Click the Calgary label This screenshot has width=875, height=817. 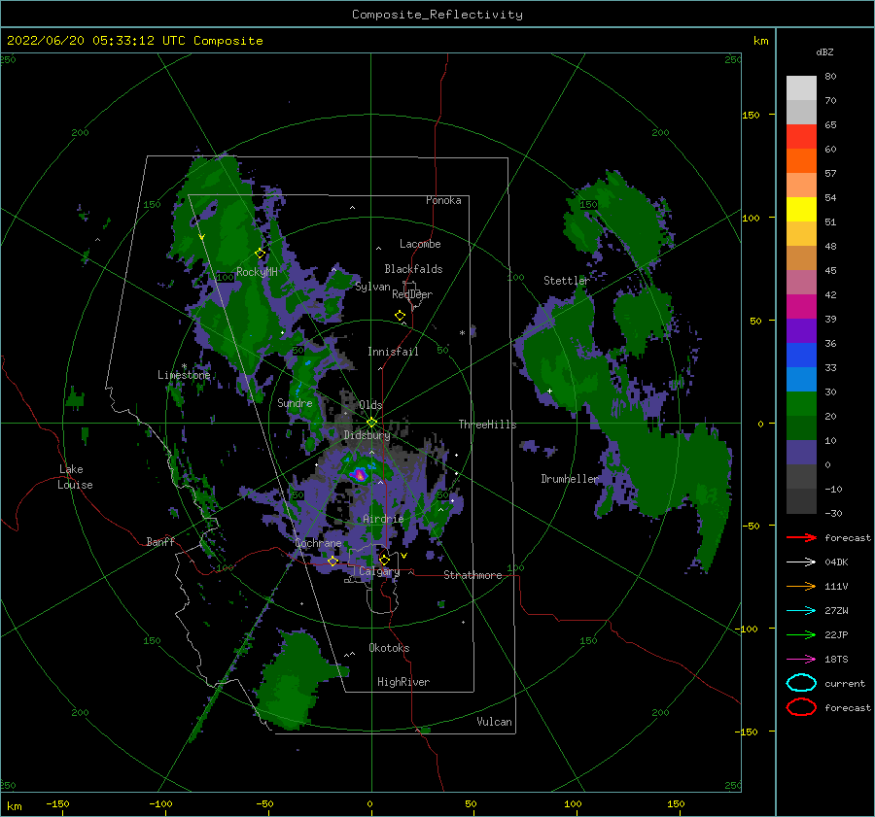pyautogui.click(x=379, y=571)
